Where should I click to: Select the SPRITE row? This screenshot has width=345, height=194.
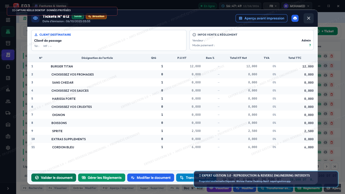173,131
